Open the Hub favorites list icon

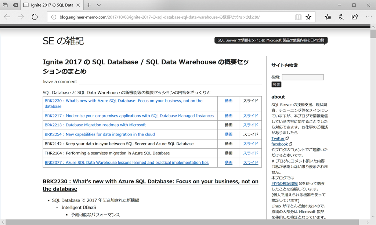(x=328, y=17)
